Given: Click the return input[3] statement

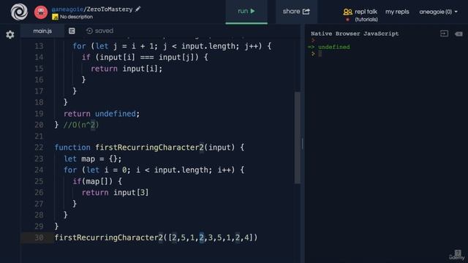Looking at the screenshot, I should point(115,193).
